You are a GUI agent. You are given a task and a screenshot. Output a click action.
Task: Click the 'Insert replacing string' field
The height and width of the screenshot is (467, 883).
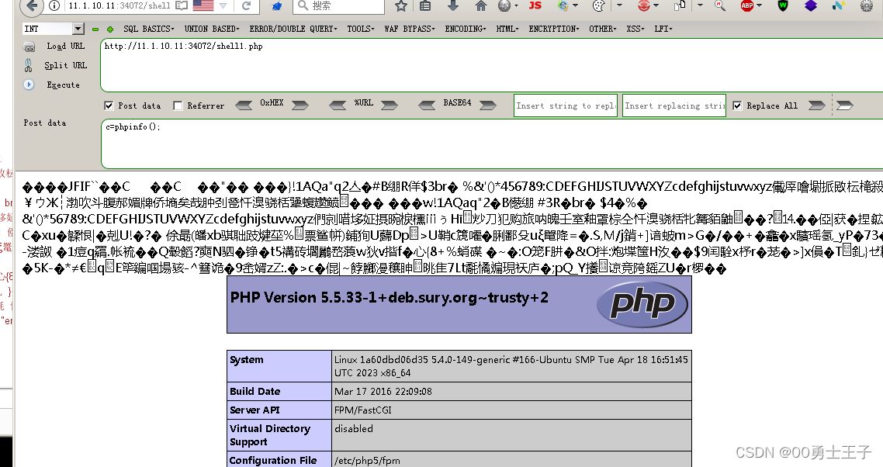click(674, 106)
